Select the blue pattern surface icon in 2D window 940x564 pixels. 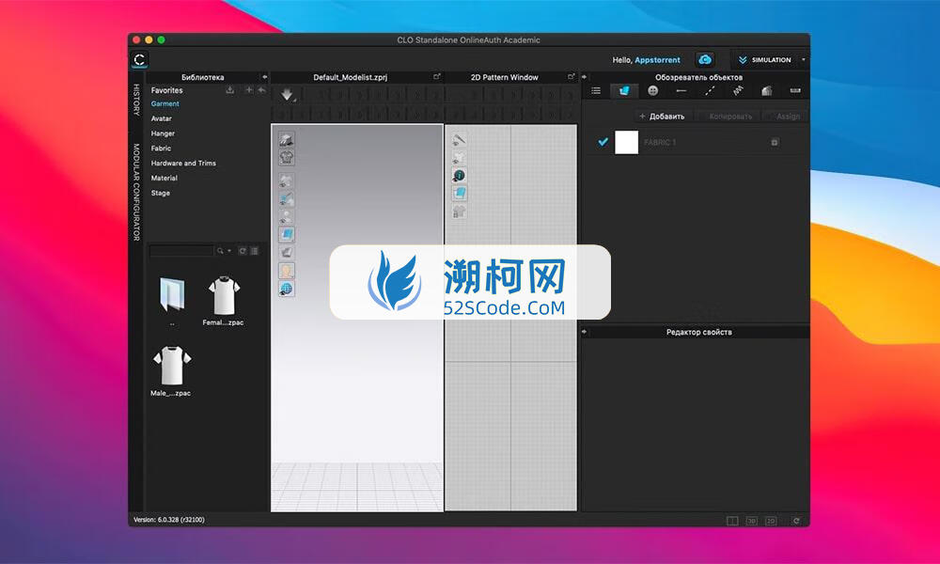460,193
